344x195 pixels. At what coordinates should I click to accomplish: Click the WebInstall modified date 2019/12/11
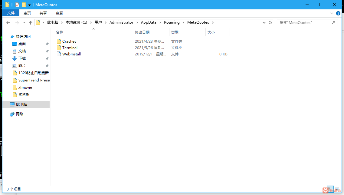click(x=150, y=54)
